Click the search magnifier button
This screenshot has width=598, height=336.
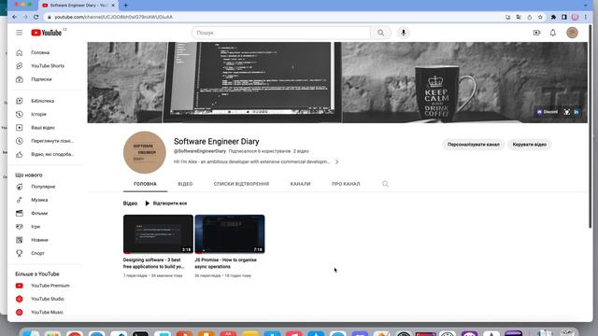point(380,33)
